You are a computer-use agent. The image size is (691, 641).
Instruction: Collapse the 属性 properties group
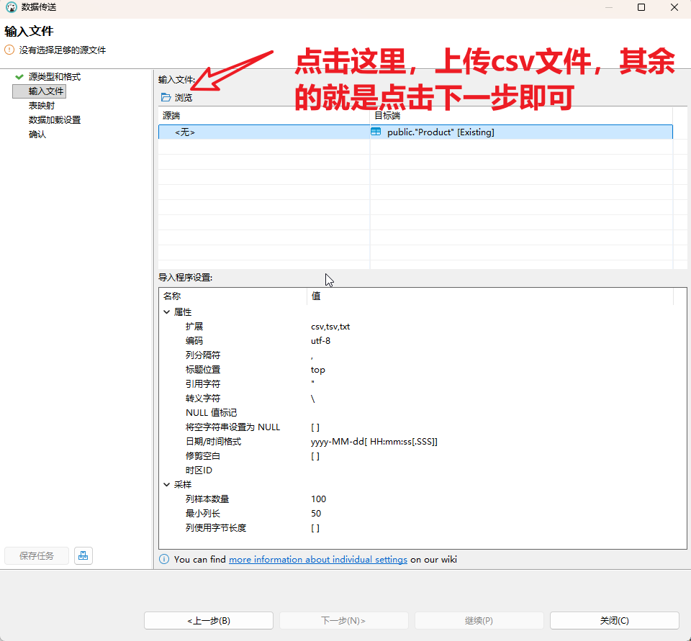(167, 312)
